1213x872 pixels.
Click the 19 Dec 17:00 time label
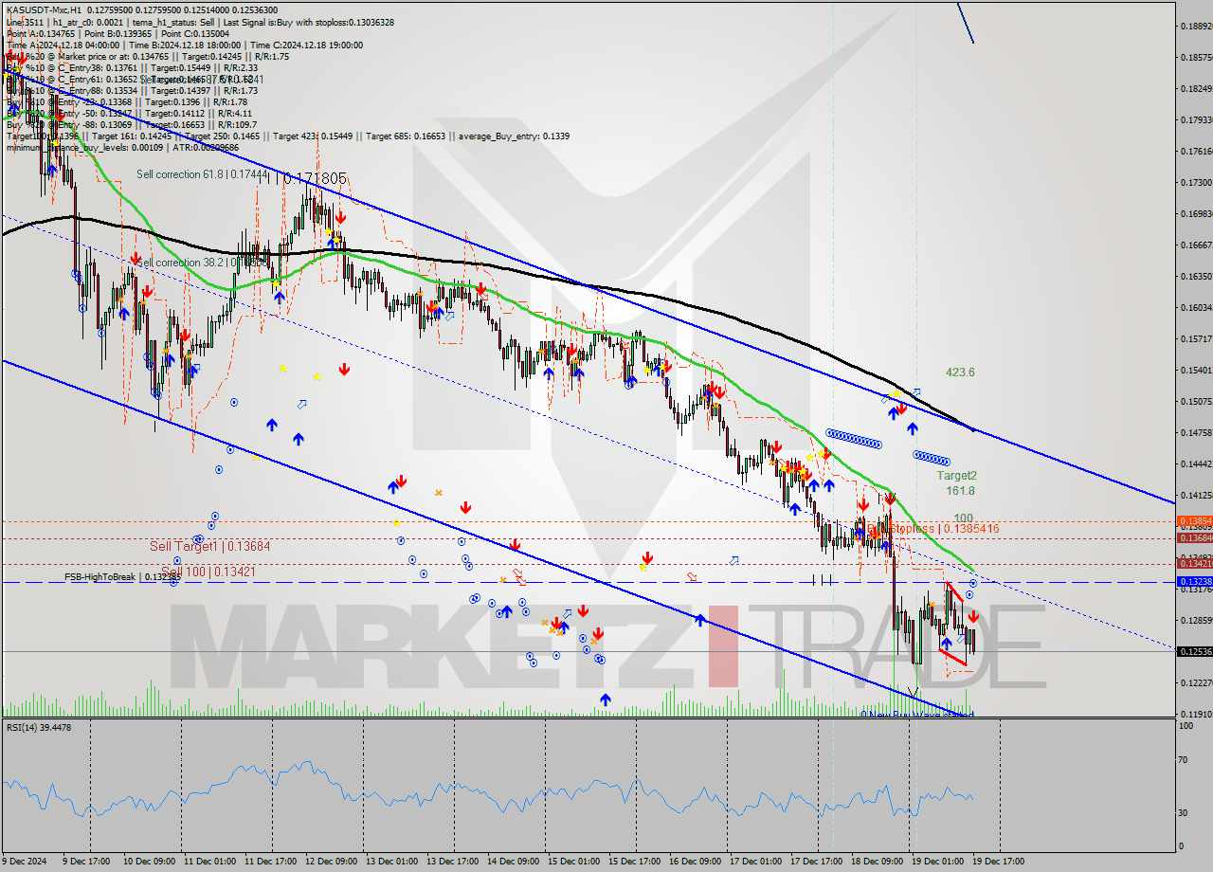tap(997, 862)
